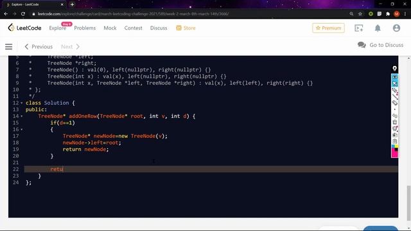This screenshot has height=231, width=411.
Task: Open the Problems page
Action: click(85, 28)
